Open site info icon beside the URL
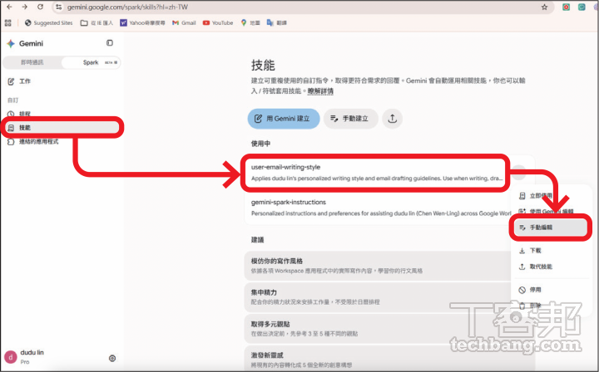The image size is (599, 372). [x=58, y=7]
